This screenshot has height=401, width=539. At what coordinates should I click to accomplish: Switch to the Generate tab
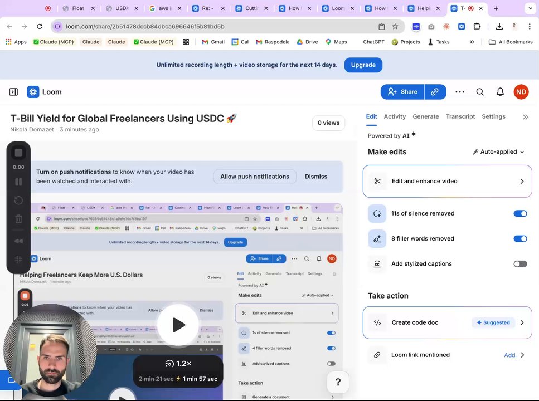pyautogui.click(x=425, y=116)
